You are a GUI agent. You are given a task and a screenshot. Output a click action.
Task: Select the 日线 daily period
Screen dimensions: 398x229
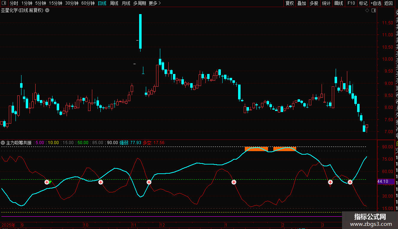pyautogui.click(x=102, y=3)
